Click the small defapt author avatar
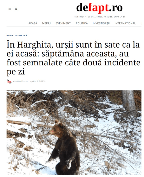Viewport: 144px width, 177px height. [9, 81]
